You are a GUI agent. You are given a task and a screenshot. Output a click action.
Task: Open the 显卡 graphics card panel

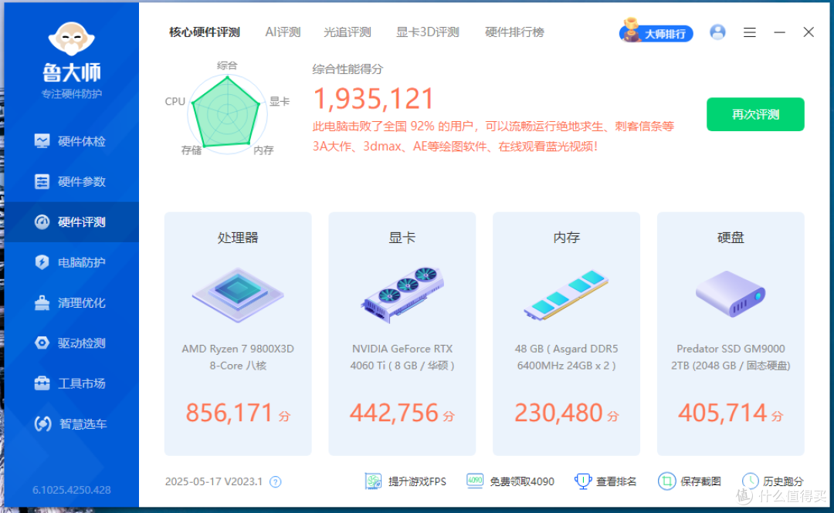click(402, 334)
